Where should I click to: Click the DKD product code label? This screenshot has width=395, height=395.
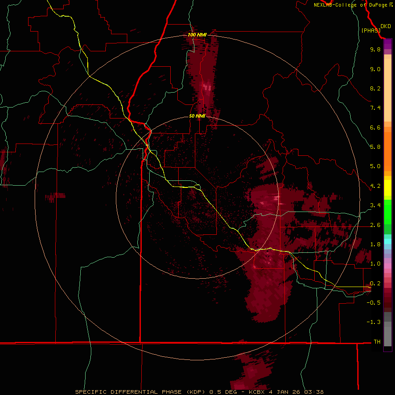point(385,26)
